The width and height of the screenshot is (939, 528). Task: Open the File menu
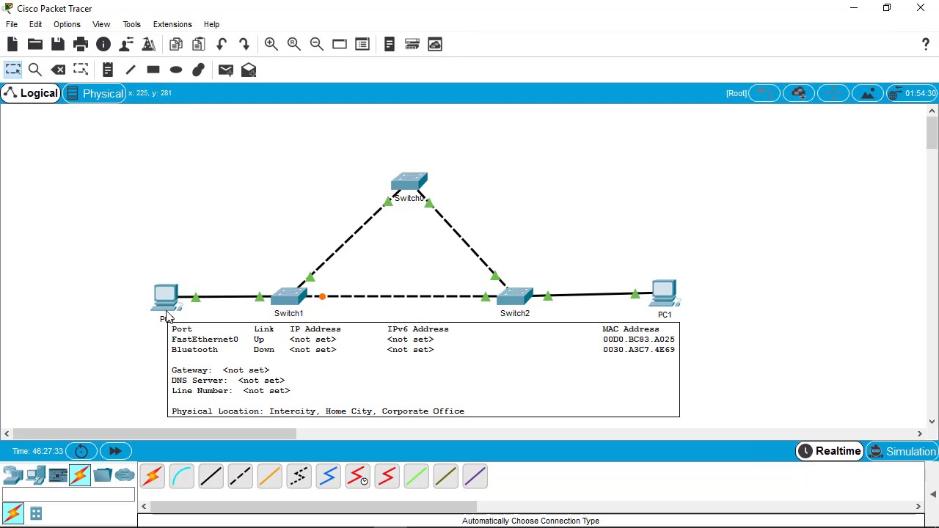click(x=12, y=24)
